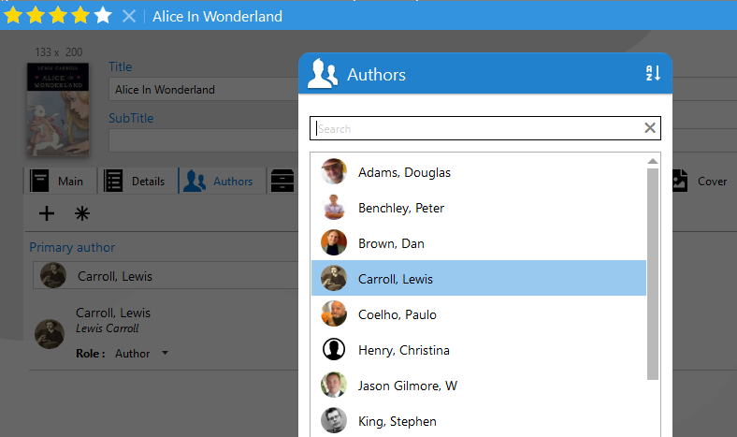The width and height of the screenshot is (737, 437).
Task: Clear the star rating with the X icon
Action: 129,16
